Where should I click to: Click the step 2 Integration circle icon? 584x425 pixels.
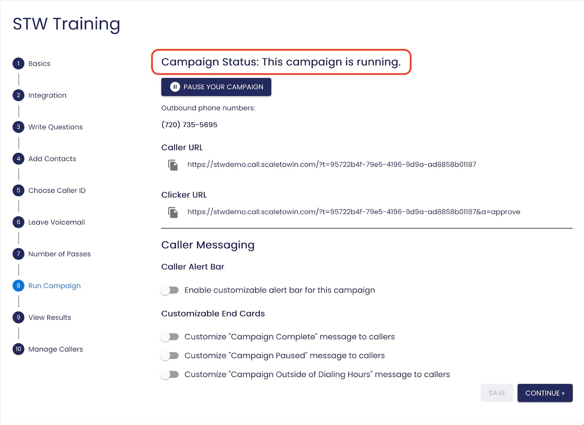click(x=18, y=95)
